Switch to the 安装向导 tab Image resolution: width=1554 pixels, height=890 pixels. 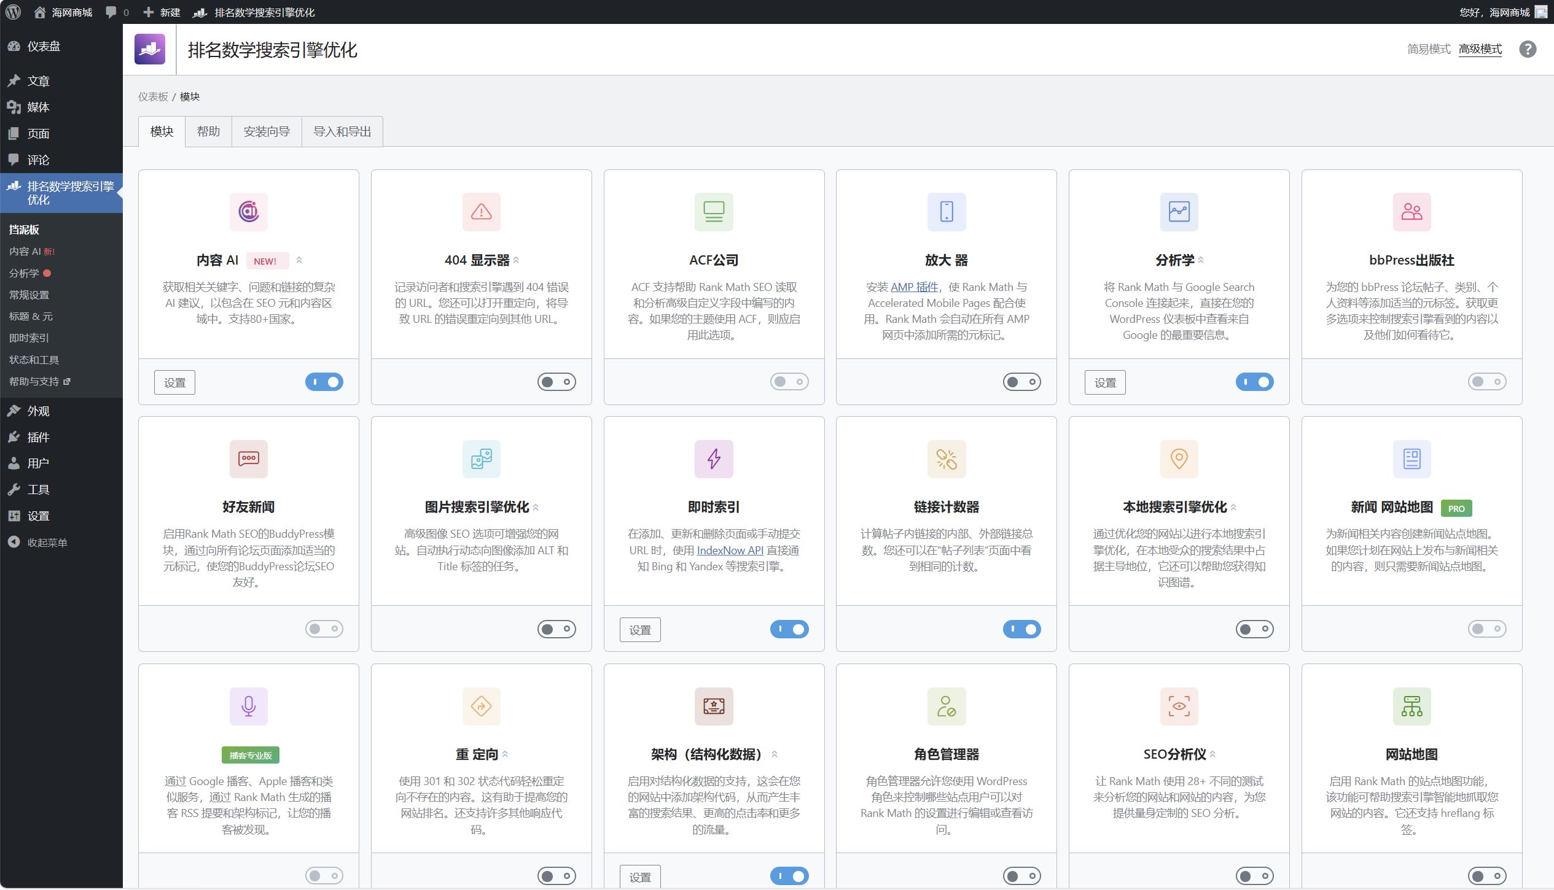267,131
